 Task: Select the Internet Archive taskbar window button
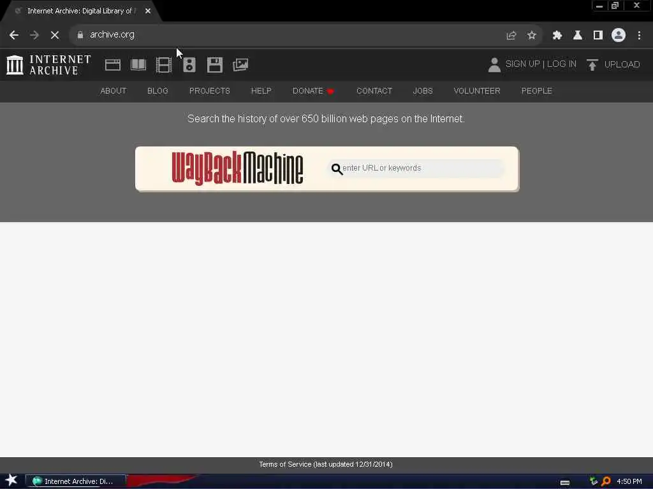[76, 481]
